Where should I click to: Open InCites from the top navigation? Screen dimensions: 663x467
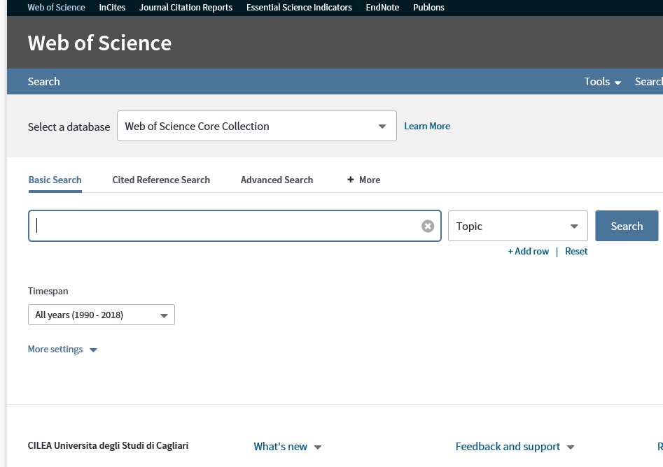point(112,7)
